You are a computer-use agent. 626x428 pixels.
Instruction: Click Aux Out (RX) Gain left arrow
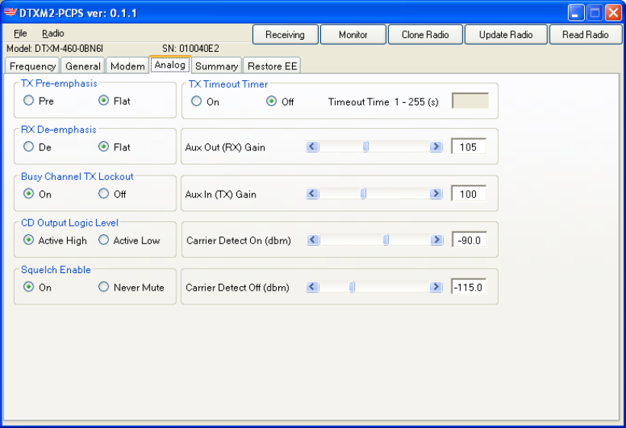(313, 146)
